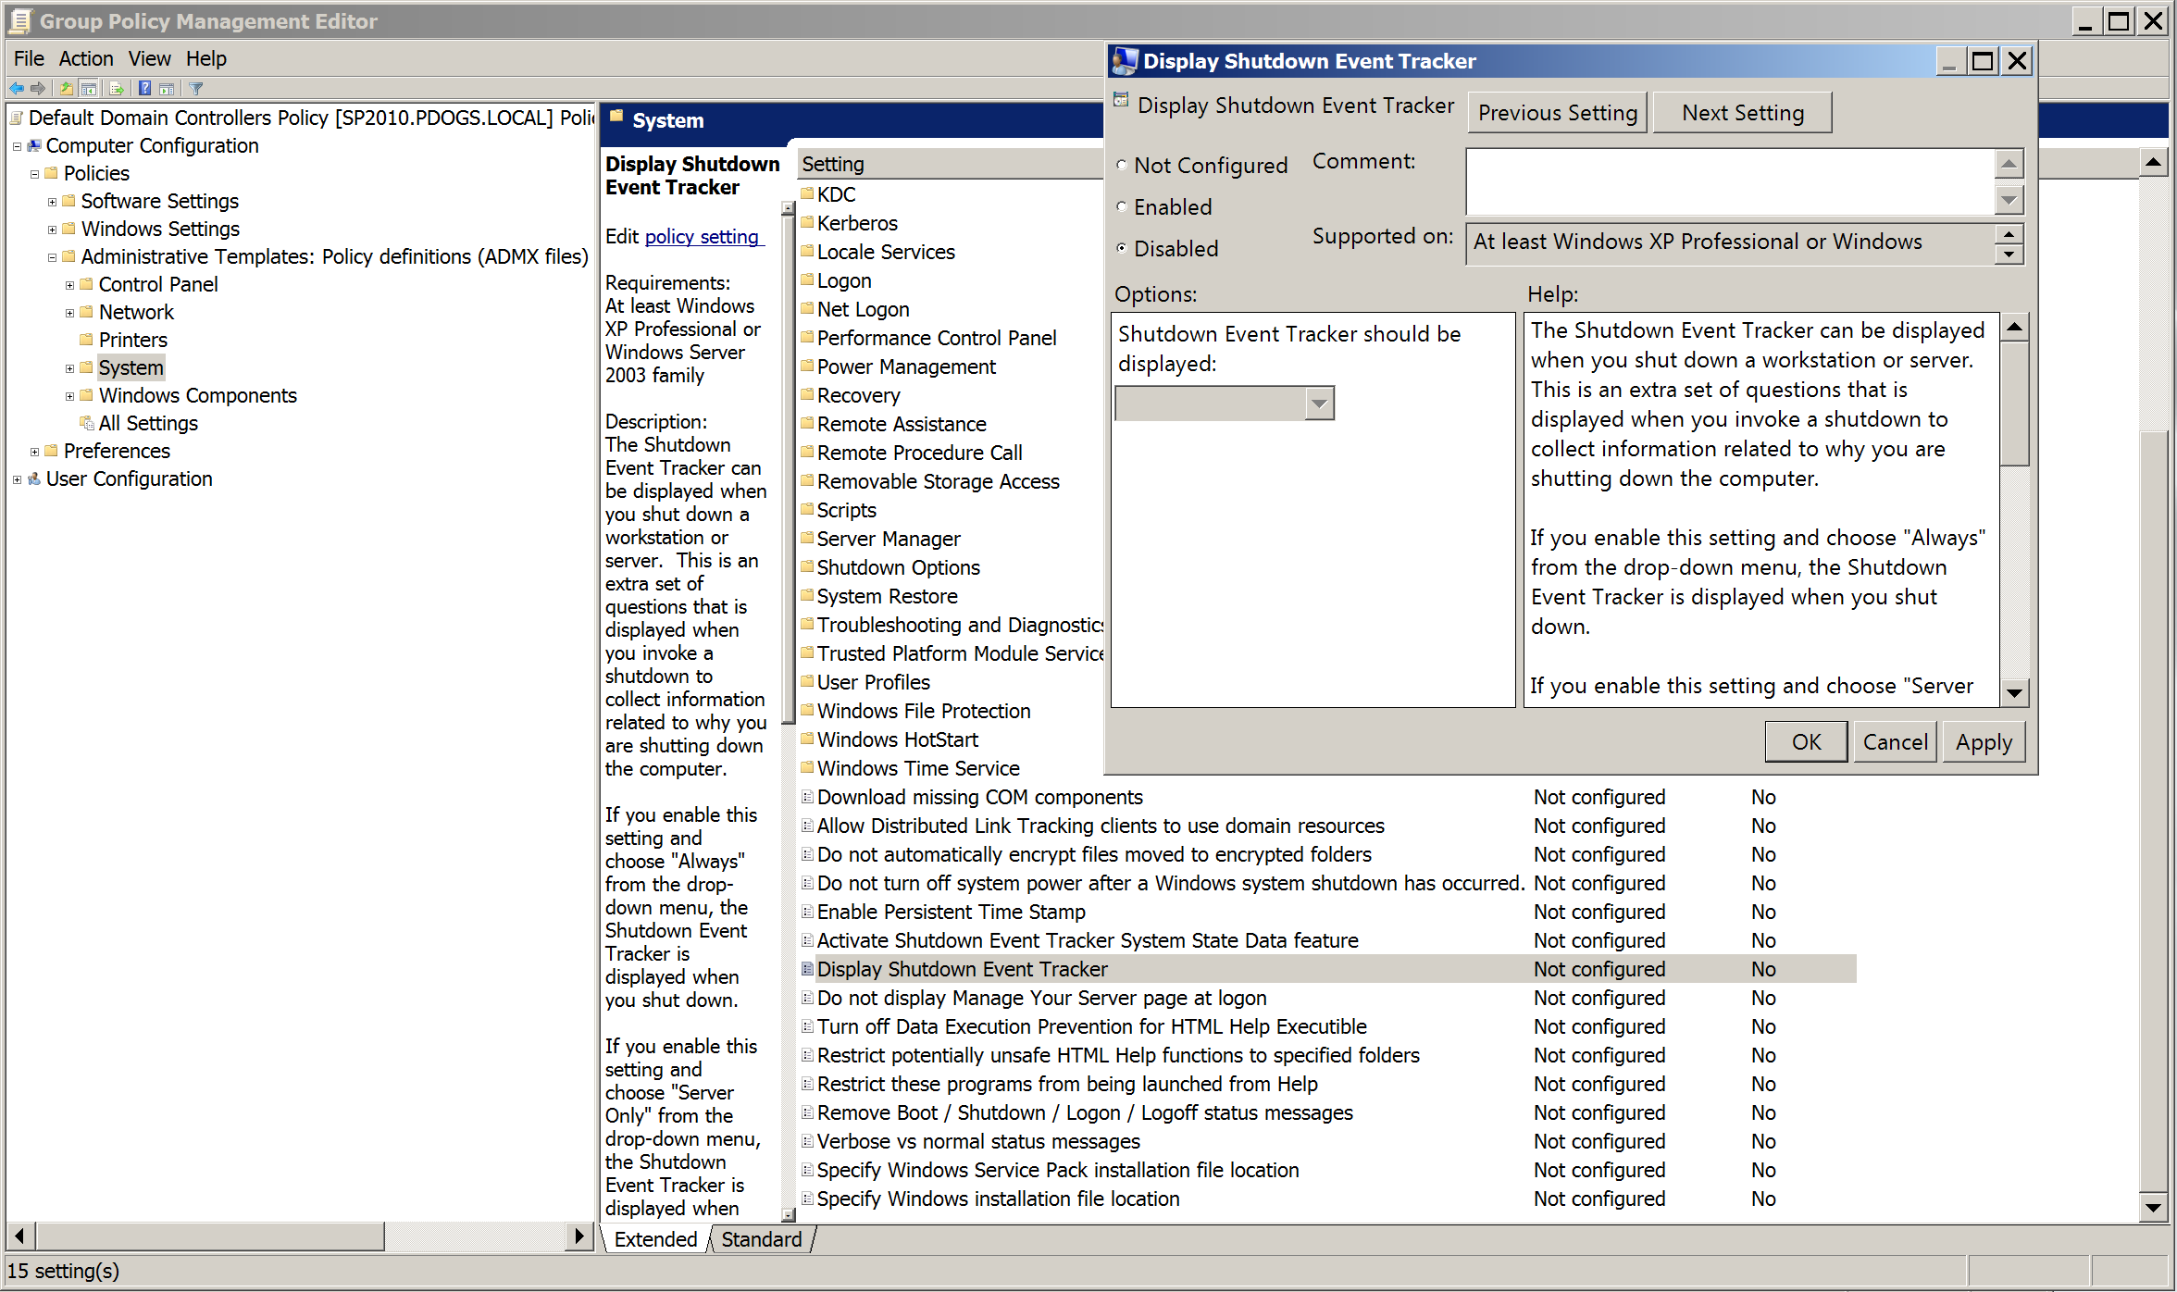Select the Disabled radio button
The width and height of the screenshot is (2177, 1292).
1122,249
